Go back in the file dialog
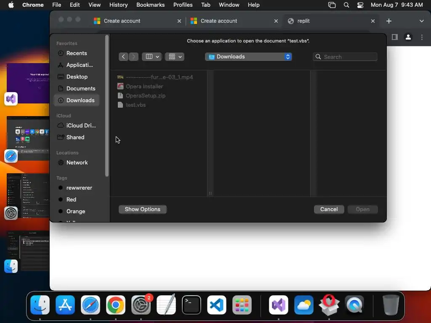431x323 pixels. click(x=123, y=57)
